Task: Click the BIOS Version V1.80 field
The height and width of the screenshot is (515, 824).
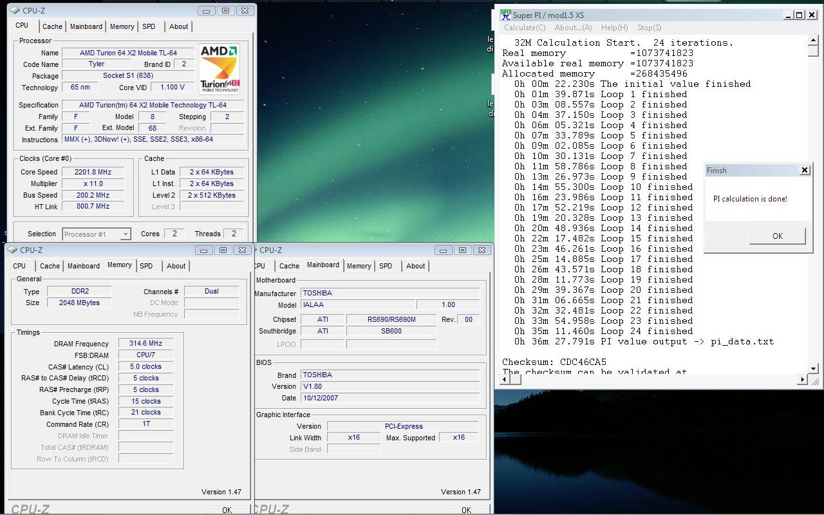Action: click(390, 386)
